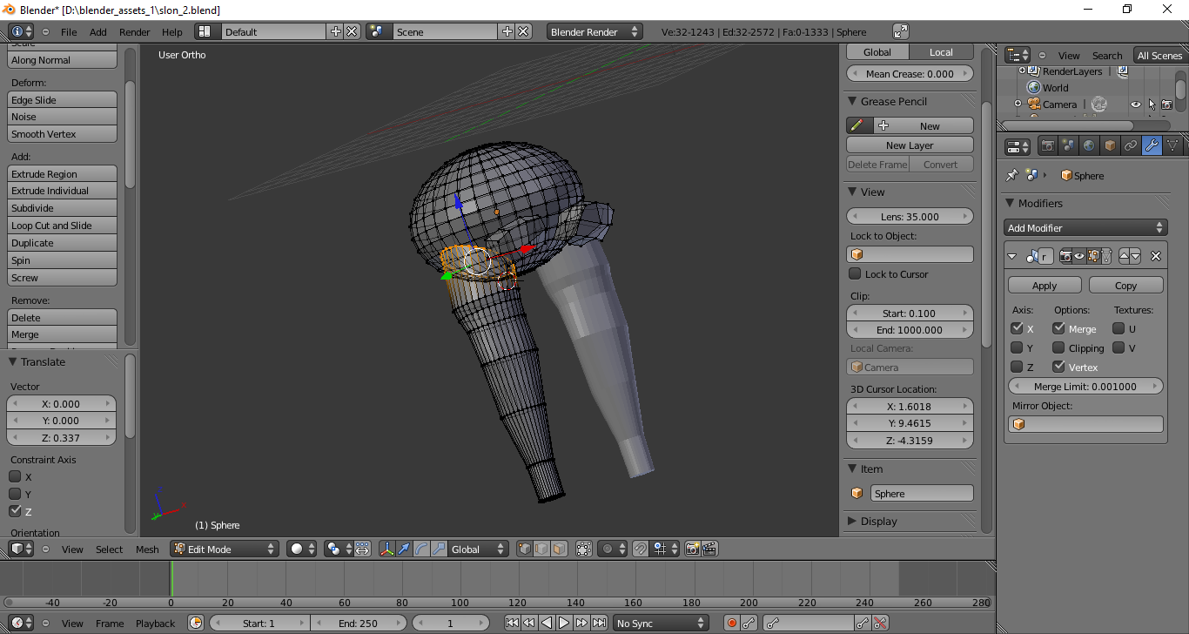Toggle Camera visibility eye in outliner

(x=1135, y=105)
